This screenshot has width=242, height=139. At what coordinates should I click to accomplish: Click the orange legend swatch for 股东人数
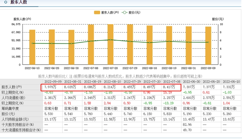point(97,12)
